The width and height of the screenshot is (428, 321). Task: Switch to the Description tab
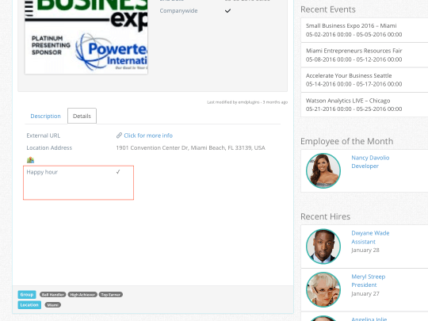coord(46,116)
